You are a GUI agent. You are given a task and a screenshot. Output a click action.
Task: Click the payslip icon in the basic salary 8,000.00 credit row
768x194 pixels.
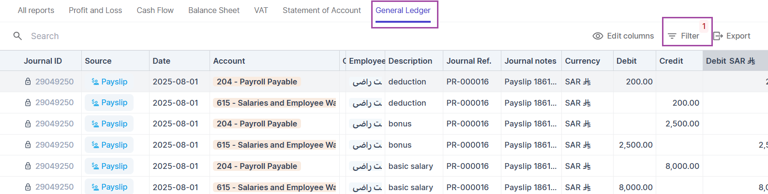95,166
